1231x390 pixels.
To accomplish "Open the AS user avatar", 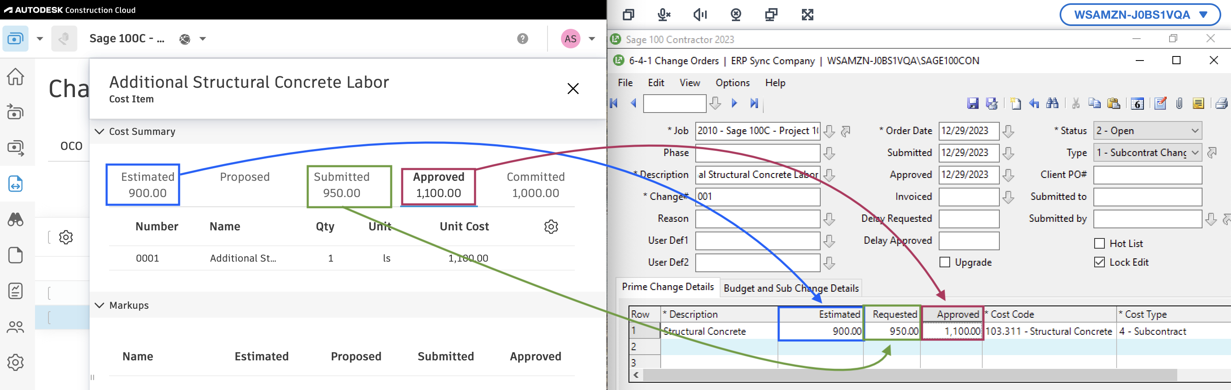I will pos(570,39).
